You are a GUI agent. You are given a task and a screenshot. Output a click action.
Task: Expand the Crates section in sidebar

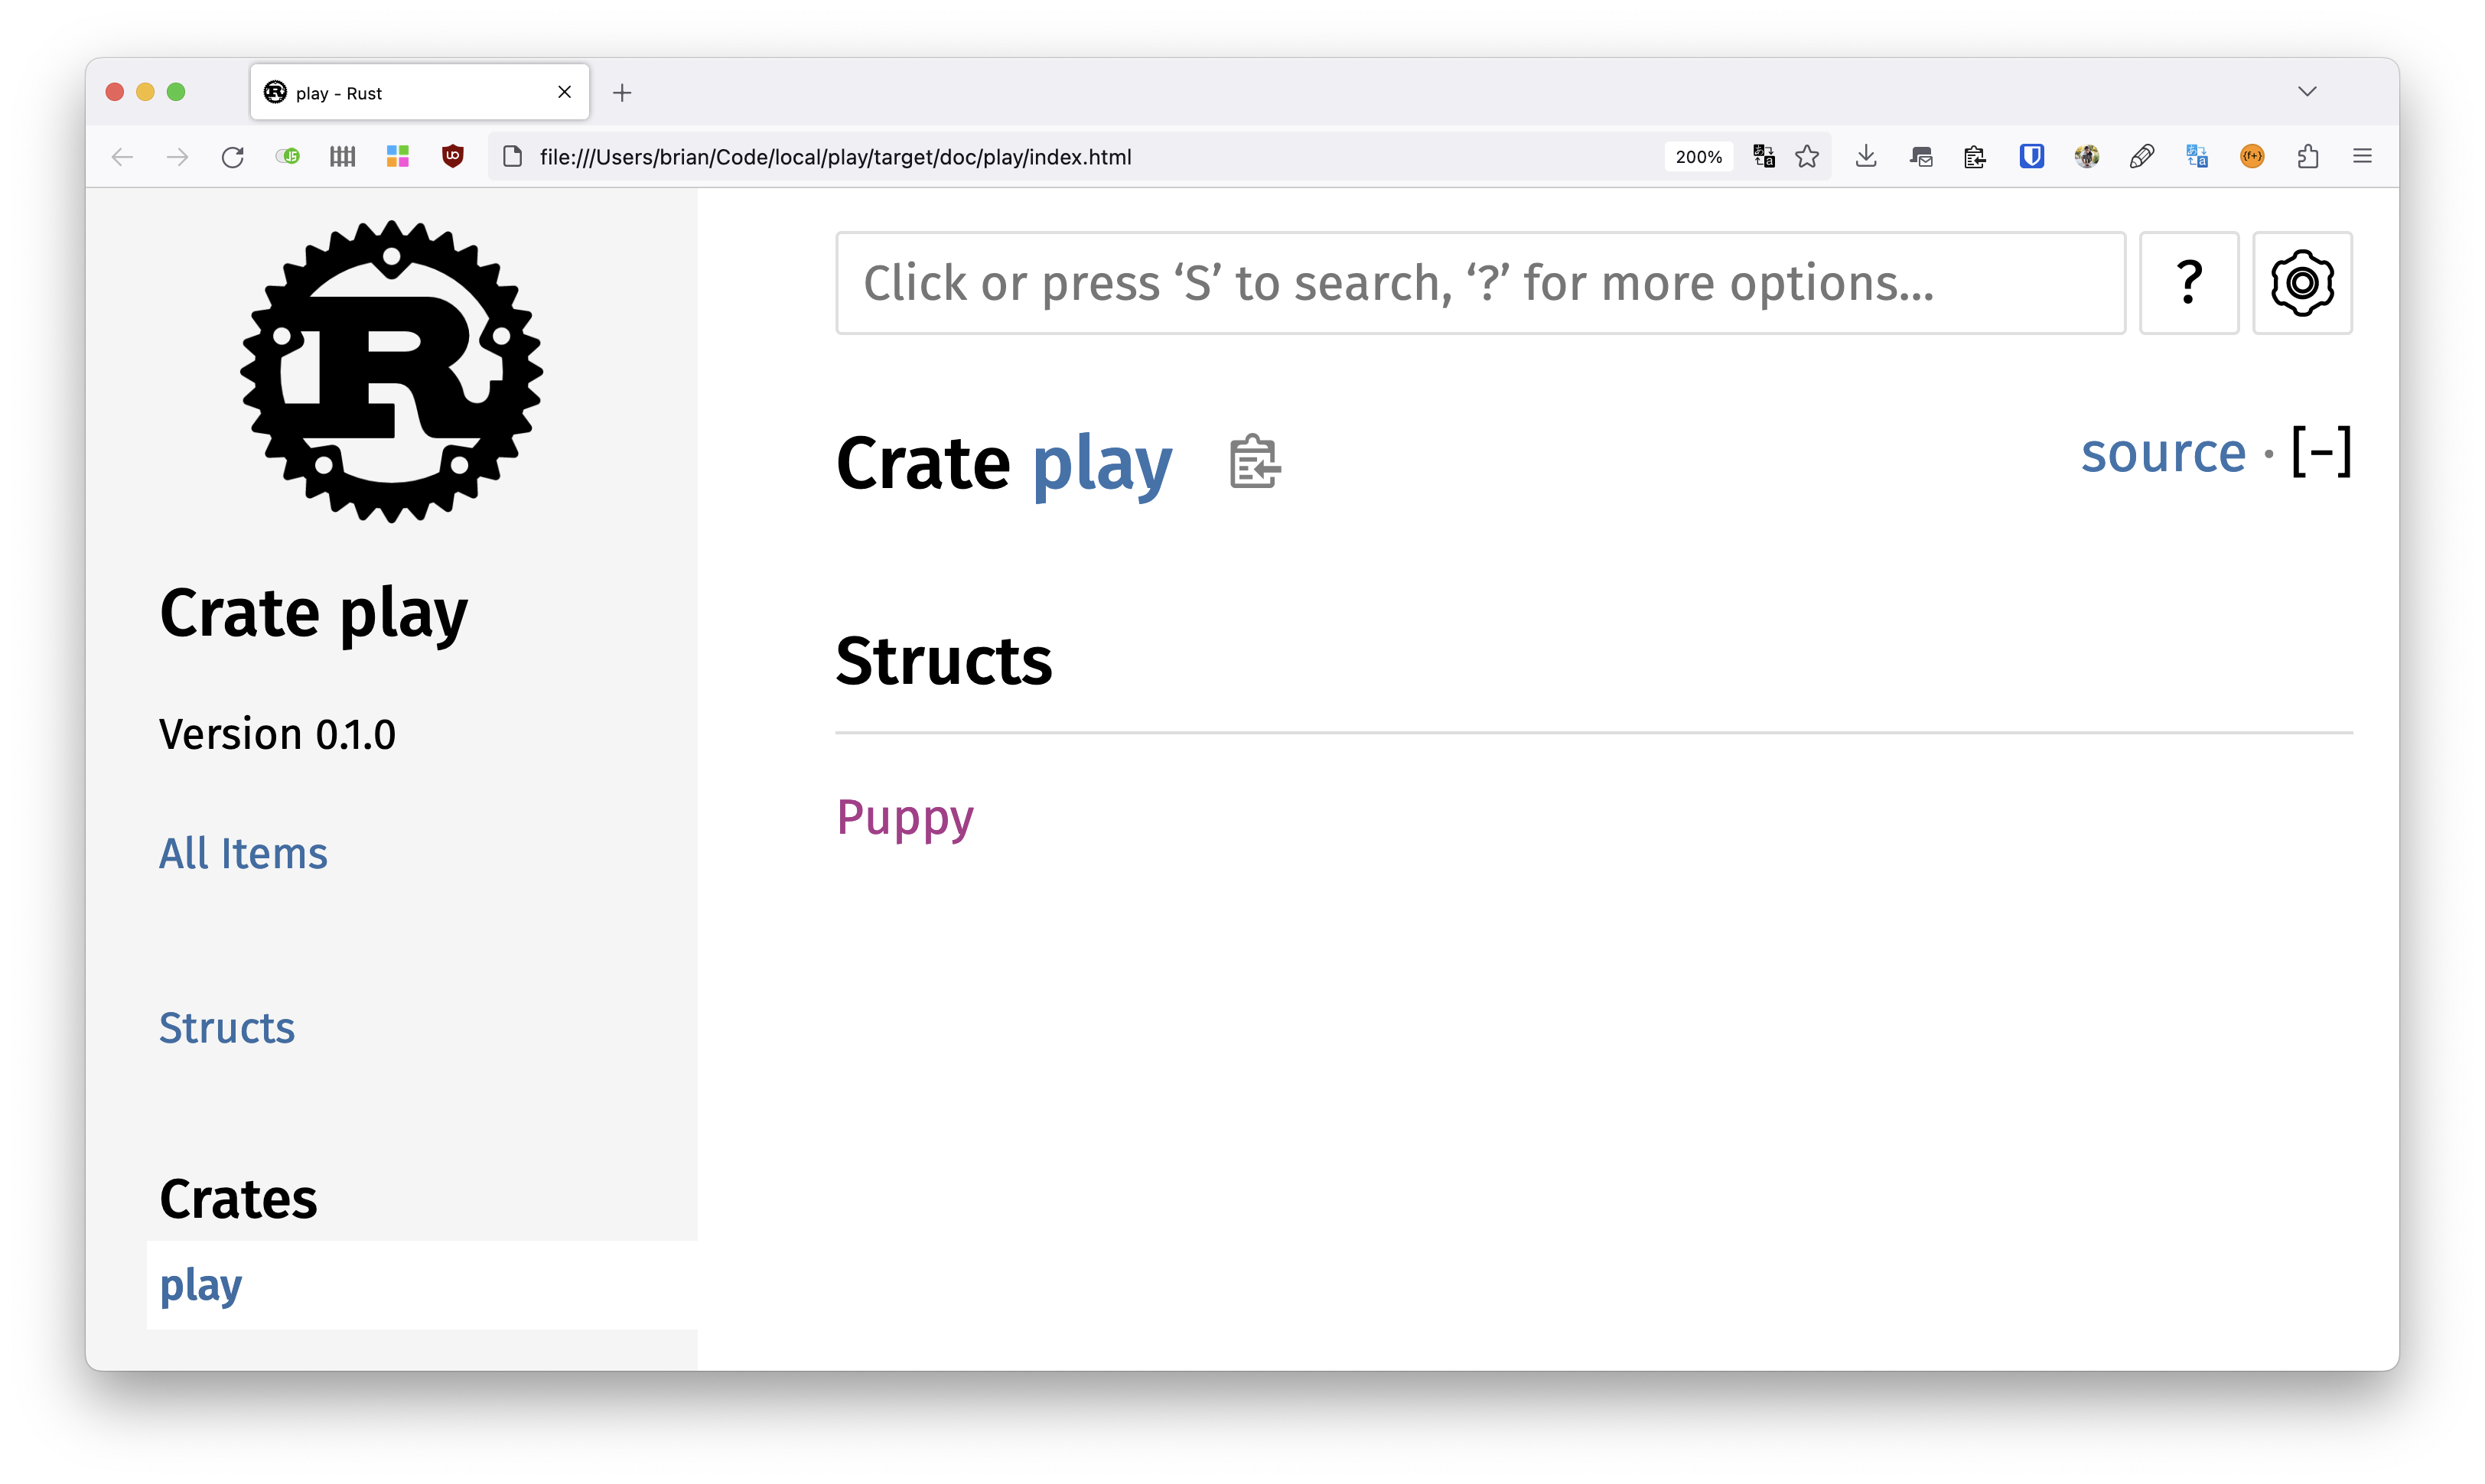[x=239, y=1199]
